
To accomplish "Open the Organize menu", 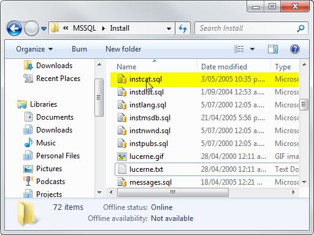I will point(34,49).
